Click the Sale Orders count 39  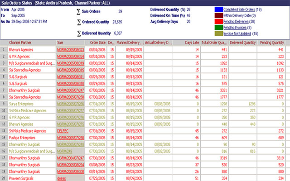[x=120, y=11]
